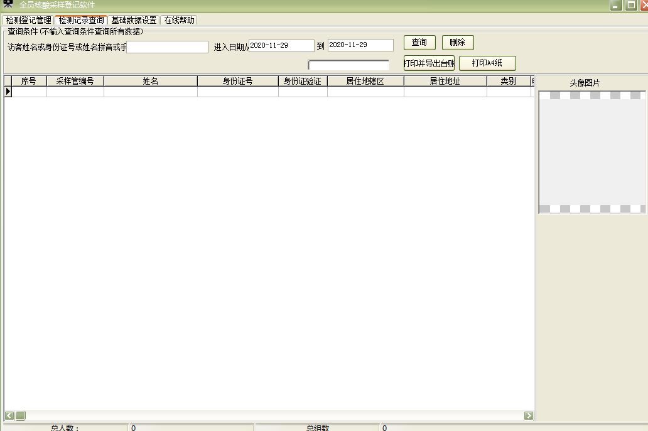This screenshot has width=648, height=431.
Task: Click the 打印A4纸 button
Action: 485,63
